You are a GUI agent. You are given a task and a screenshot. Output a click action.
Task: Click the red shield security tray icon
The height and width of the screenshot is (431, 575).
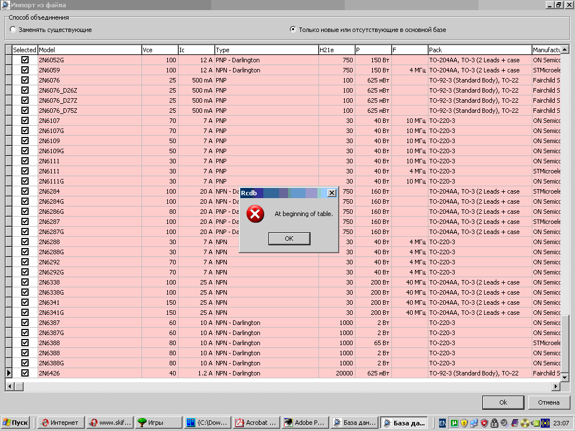pyautogui.click(x=484, y=423)
